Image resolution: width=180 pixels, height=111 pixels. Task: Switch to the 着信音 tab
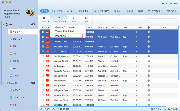(141, 11)
